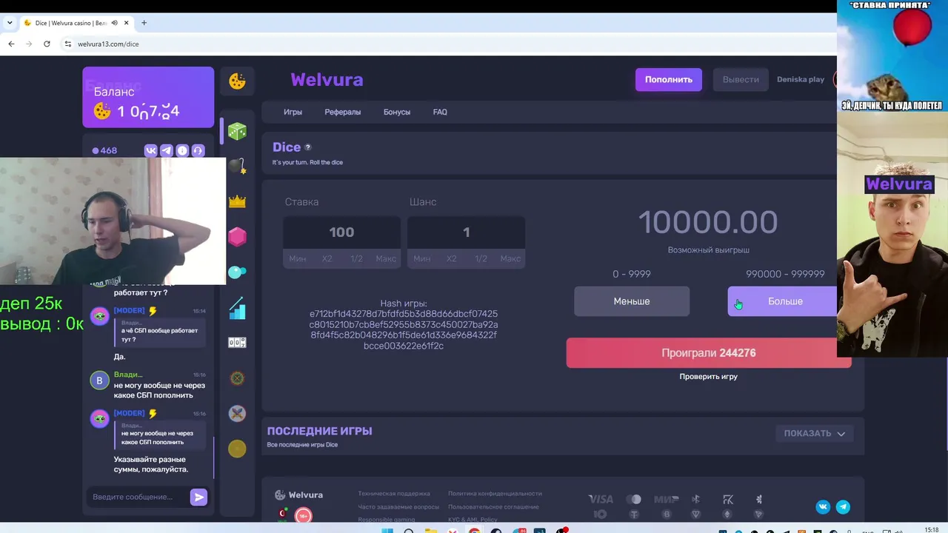The height and width of the screenshot is (533, 948).
Task: Halve the chance with 1/2 under Шанс
Action: (x=481, y=258)
